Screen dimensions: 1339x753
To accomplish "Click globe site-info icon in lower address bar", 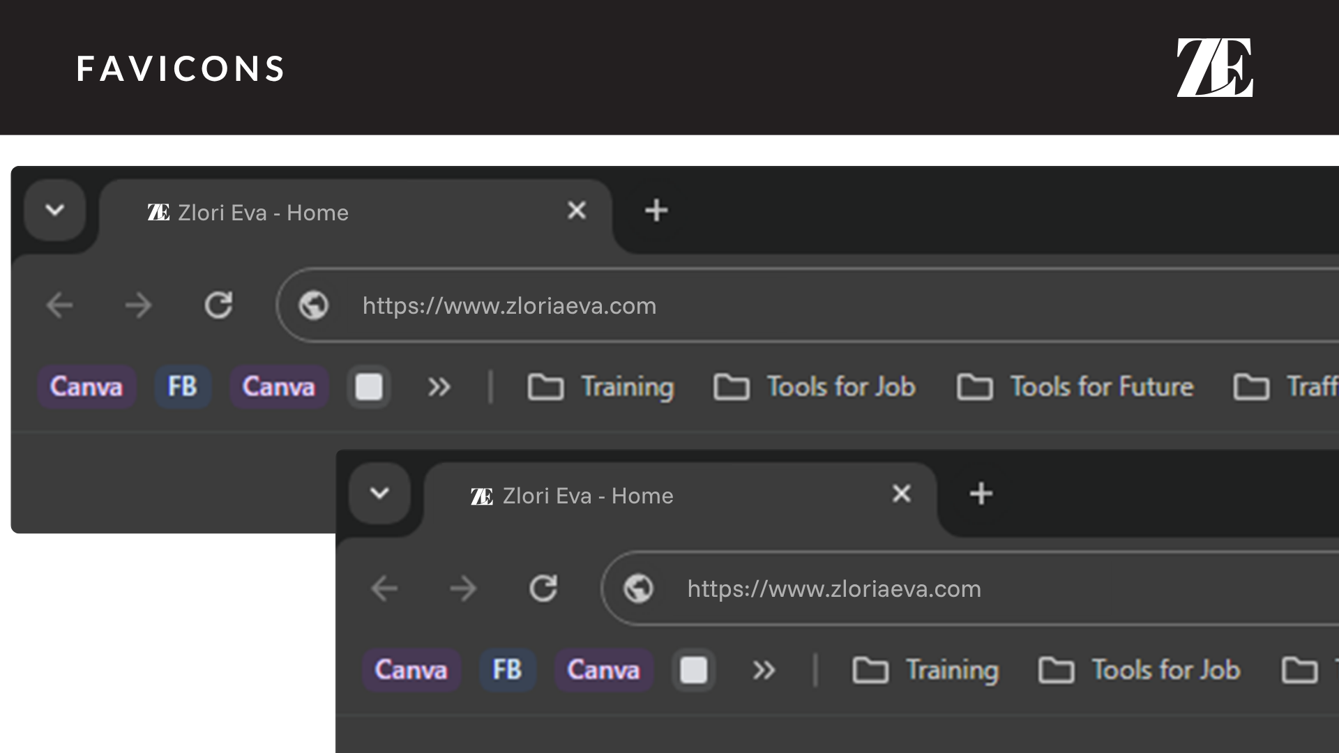I will coord(638,588).
